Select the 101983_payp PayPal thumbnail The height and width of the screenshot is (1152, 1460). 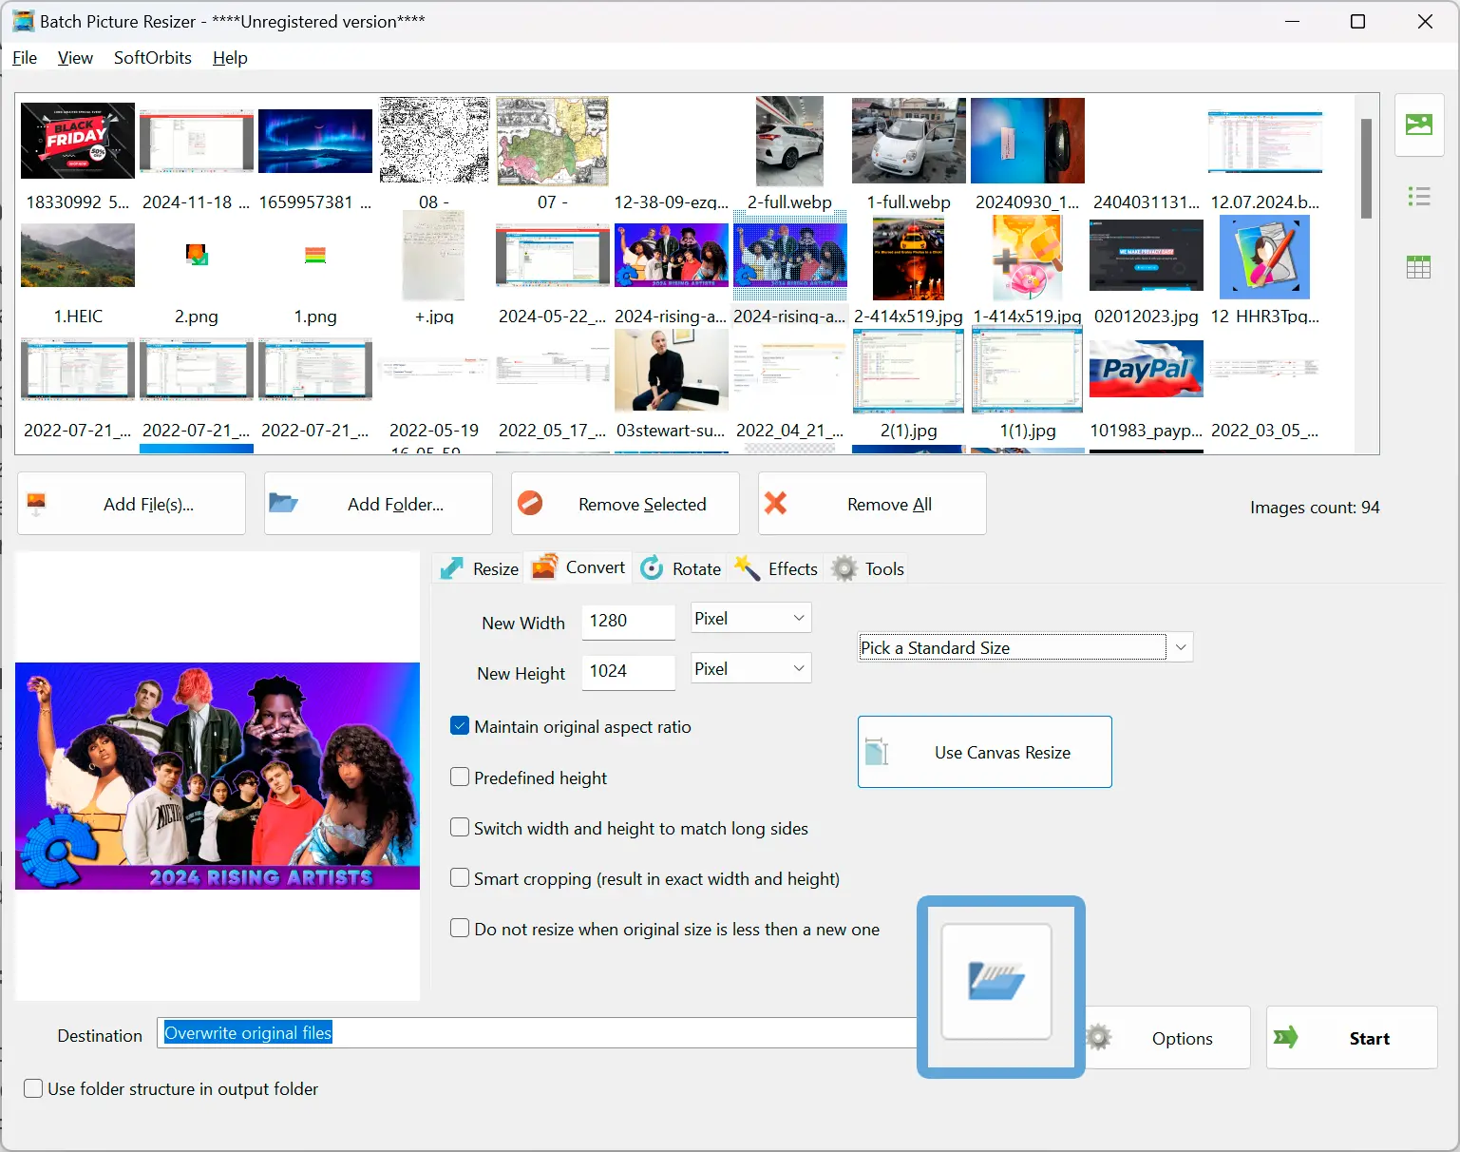click(x=1147, y=369)
